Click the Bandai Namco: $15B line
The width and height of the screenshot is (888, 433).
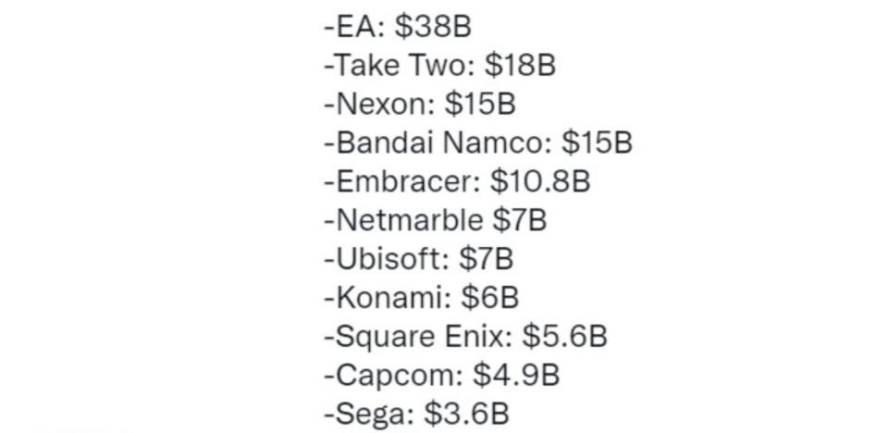[x=478, y=142]
